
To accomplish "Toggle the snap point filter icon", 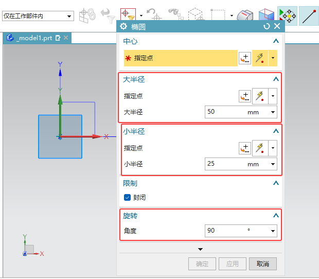I will (x=128, y=14).
